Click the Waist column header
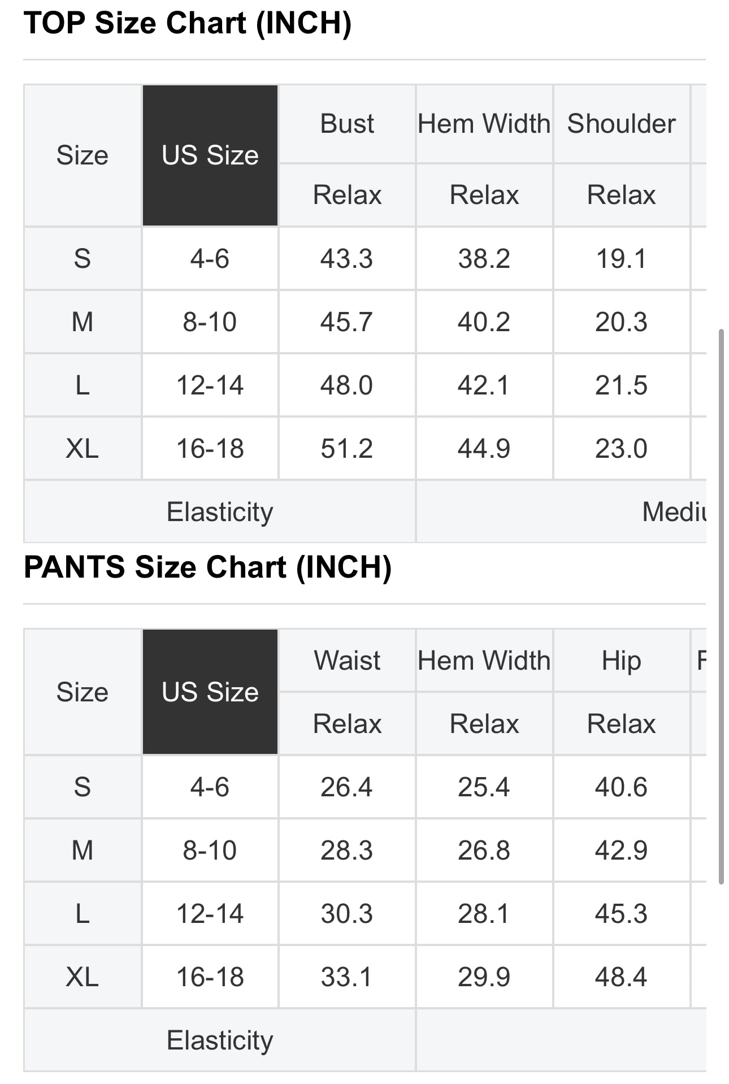Viewport: 729px width, 1084px height. point(347,660)
